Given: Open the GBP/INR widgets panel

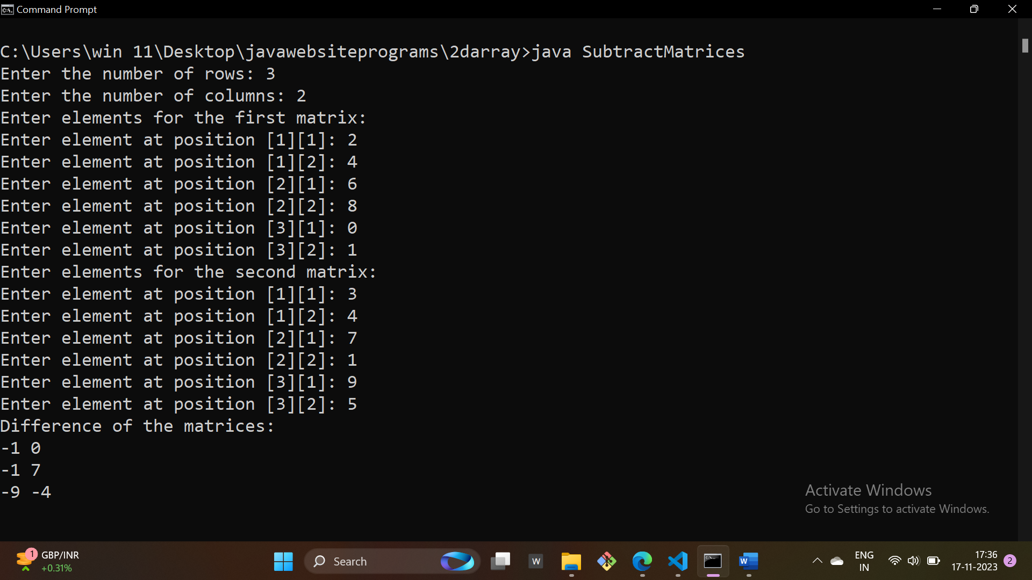Looking at the screenshot, I should [x=48, y=561].
